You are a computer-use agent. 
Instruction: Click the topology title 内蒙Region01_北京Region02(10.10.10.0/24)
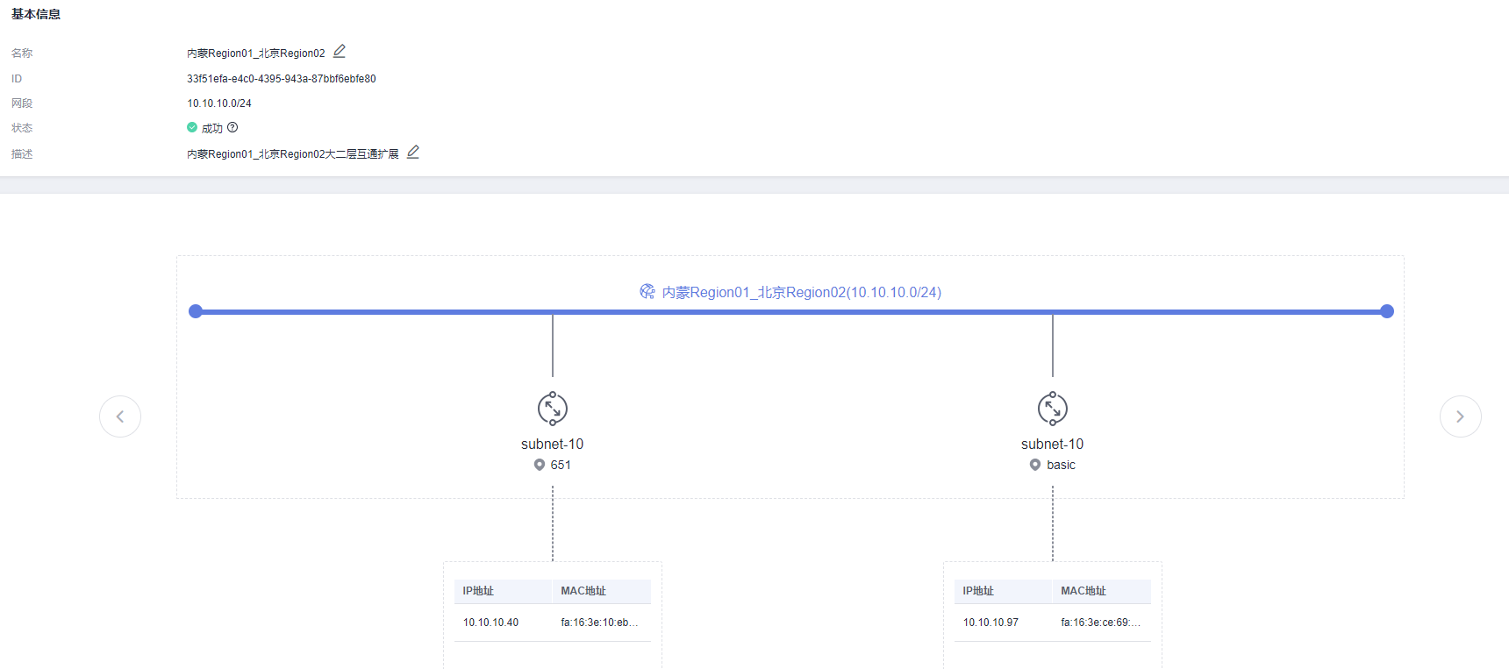(x=801, y=292)
